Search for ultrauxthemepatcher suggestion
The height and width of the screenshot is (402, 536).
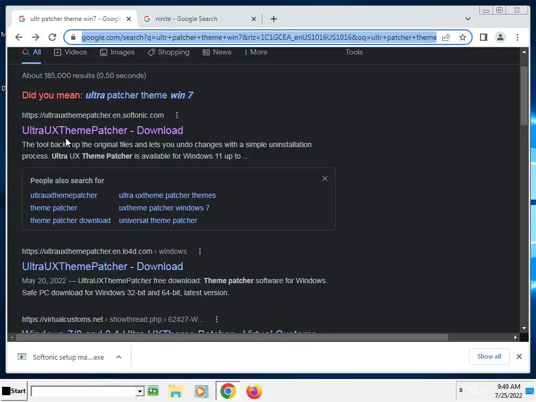click(63, 196)
